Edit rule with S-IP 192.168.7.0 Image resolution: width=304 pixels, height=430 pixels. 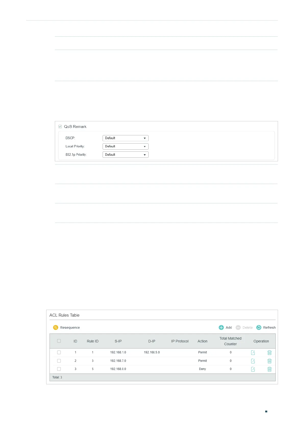pos(253,361)
